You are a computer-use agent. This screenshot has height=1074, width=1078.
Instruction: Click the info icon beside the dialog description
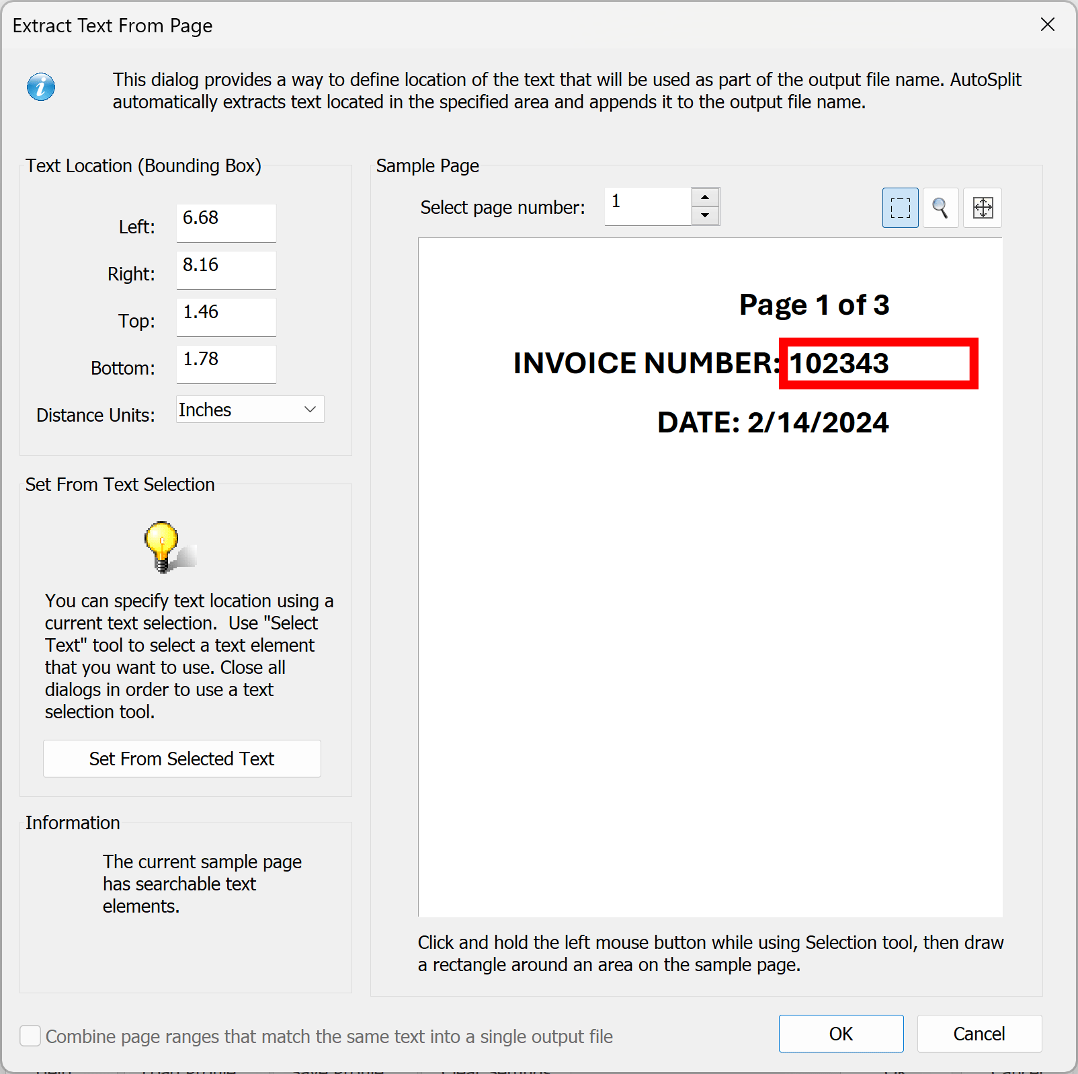click(40, 87)
